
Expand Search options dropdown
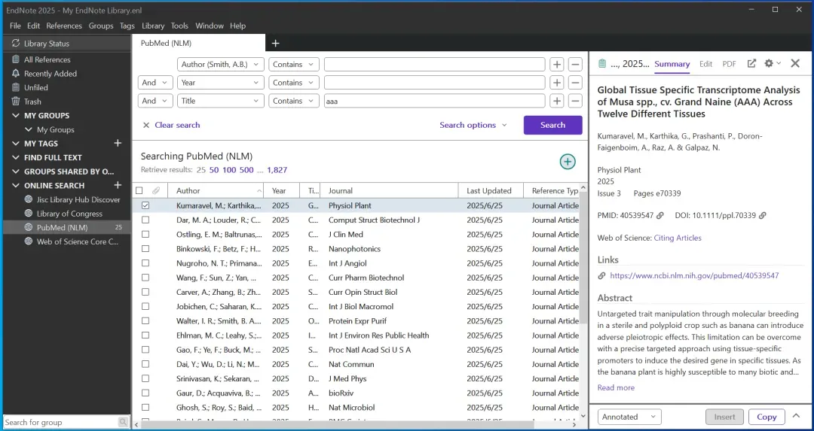tap(473, 125)
